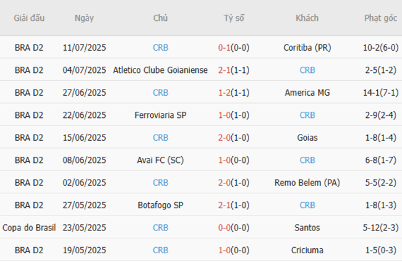Click the "Ngày" column header

(84, 18)
